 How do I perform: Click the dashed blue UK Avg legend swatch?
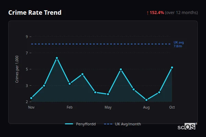pyautogui.click(x=108, y=124)
